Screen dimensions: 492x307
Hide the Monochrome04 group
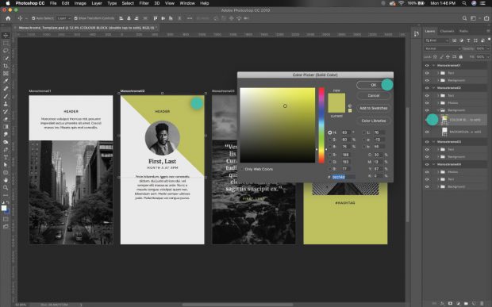pos(427,164)
